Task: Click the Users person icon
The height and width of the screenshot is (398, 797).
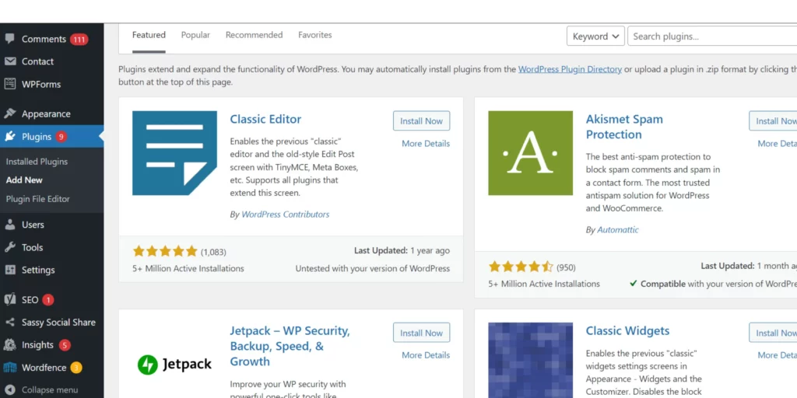Action: click(9, 225)
